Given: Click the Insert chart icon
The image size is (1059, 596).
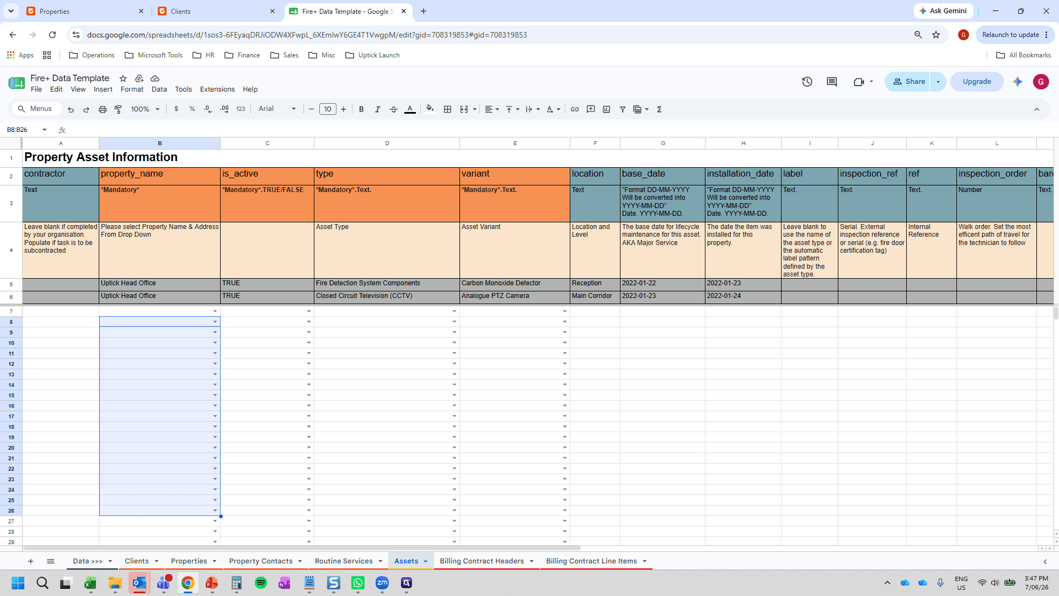Looking at the screenshot, I should tap(607, 109).
